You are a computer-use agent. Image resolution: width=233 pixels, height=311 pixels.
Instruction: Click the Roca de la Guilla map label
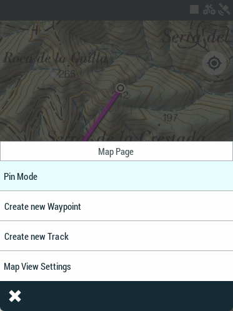click(56, 58)
